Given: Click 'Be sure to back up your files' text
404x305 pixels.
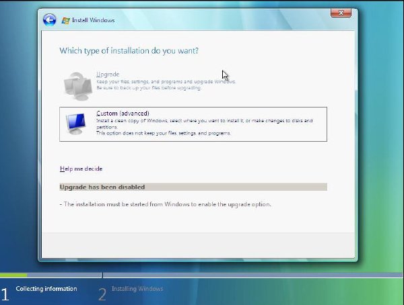Looking at the screenshot, I should coord(149,88).
